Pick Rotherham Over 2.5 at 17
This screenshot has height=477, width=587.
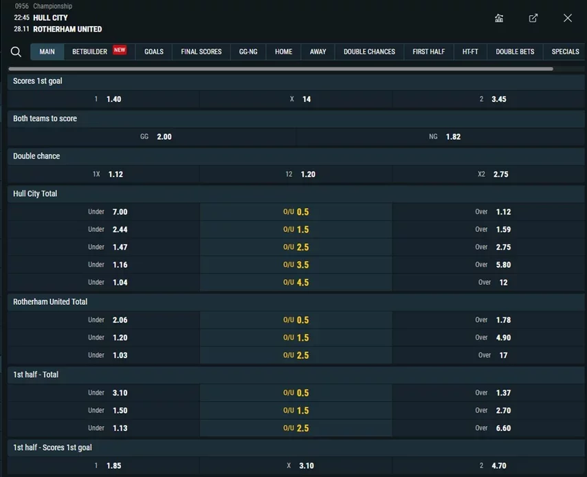(489, 355)
